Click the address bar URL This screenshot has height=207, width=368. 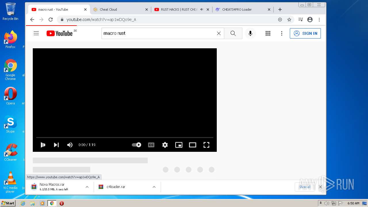pyautogui.click(x=101, y=20)
